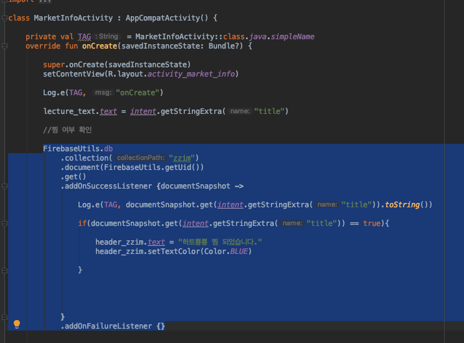Click the 'msg:' parameter hint
The width and height of the screenshot is (464, 343).
pos(103,93)
